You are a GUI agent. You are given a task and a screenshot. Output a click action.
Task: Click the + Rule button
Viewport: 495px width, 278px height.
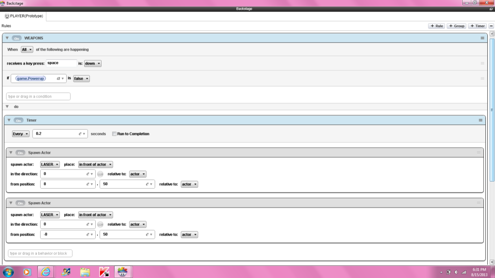[x=437, y=26]
